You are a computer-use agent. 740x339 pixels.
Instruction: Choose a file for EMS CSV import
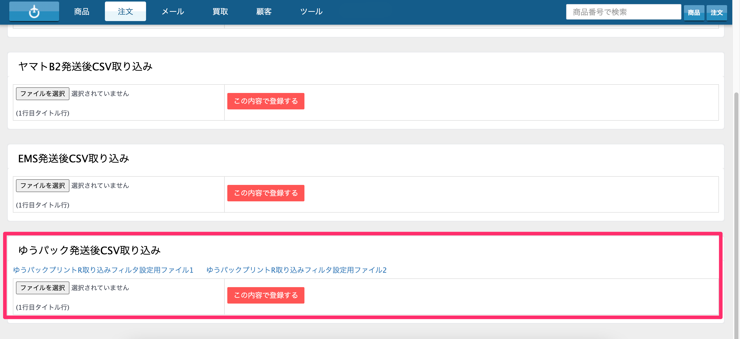42,185
